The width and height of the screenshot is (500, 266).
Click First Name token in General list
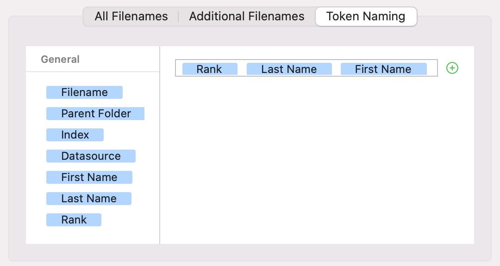(x=89, y=177)
